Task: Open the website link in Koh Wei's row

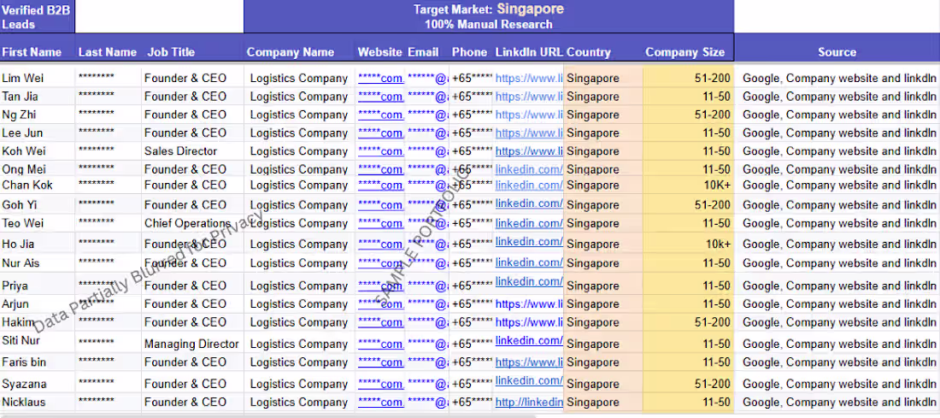Action: [380, 151]
